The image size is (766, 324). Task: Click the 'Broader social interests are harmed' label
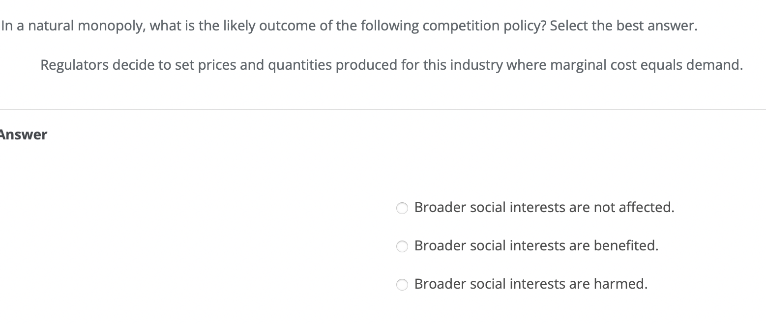[530, 284]
